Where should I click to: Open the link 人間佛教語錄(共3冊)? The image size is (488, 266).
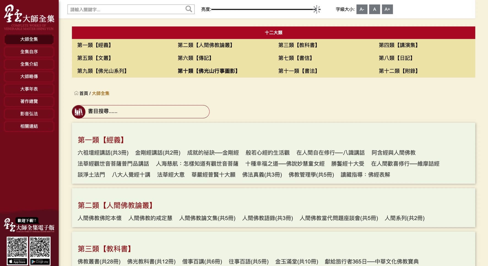[x=267, y=218]
